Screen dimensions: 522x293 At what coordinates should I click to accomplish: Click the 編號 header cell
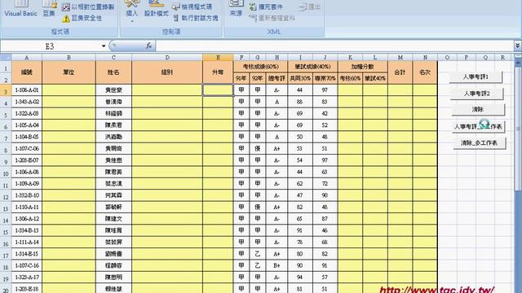pyautogui.click(x=27, y=72)
